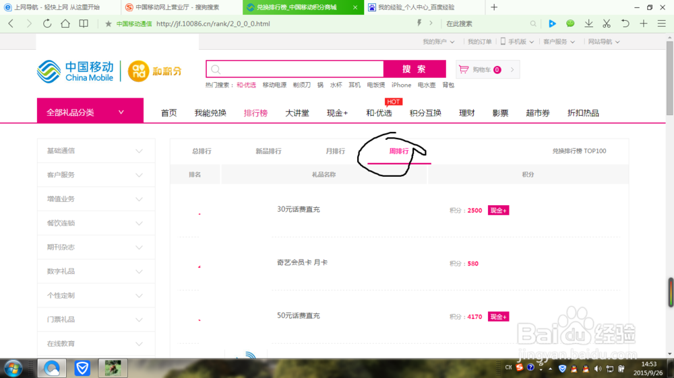Open 我能兑换 in the navigation

[210, 113]
